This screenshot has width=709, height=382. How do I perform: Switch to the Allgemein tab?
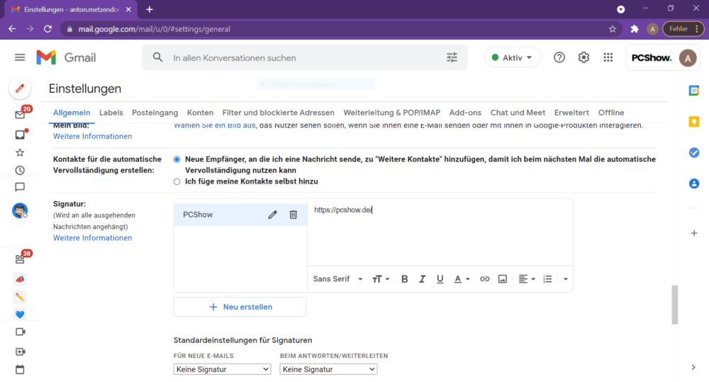(72, 113)
